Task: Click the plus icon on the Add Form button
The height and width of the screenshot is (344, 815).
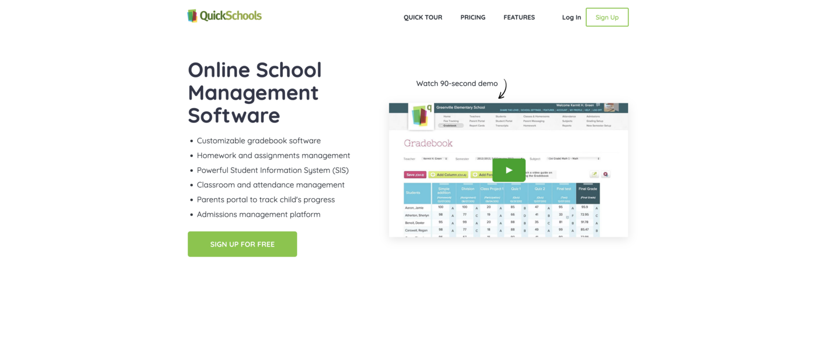Action: 475,174
